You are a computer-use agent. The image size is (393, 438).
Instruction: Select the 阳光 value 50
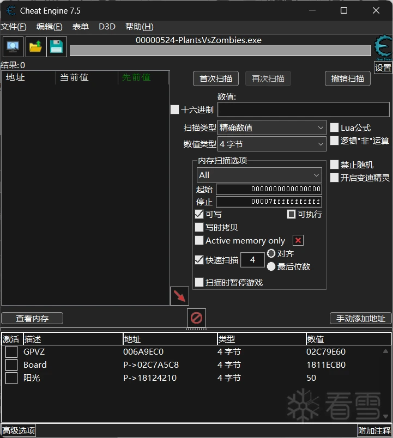pos(311,378)
